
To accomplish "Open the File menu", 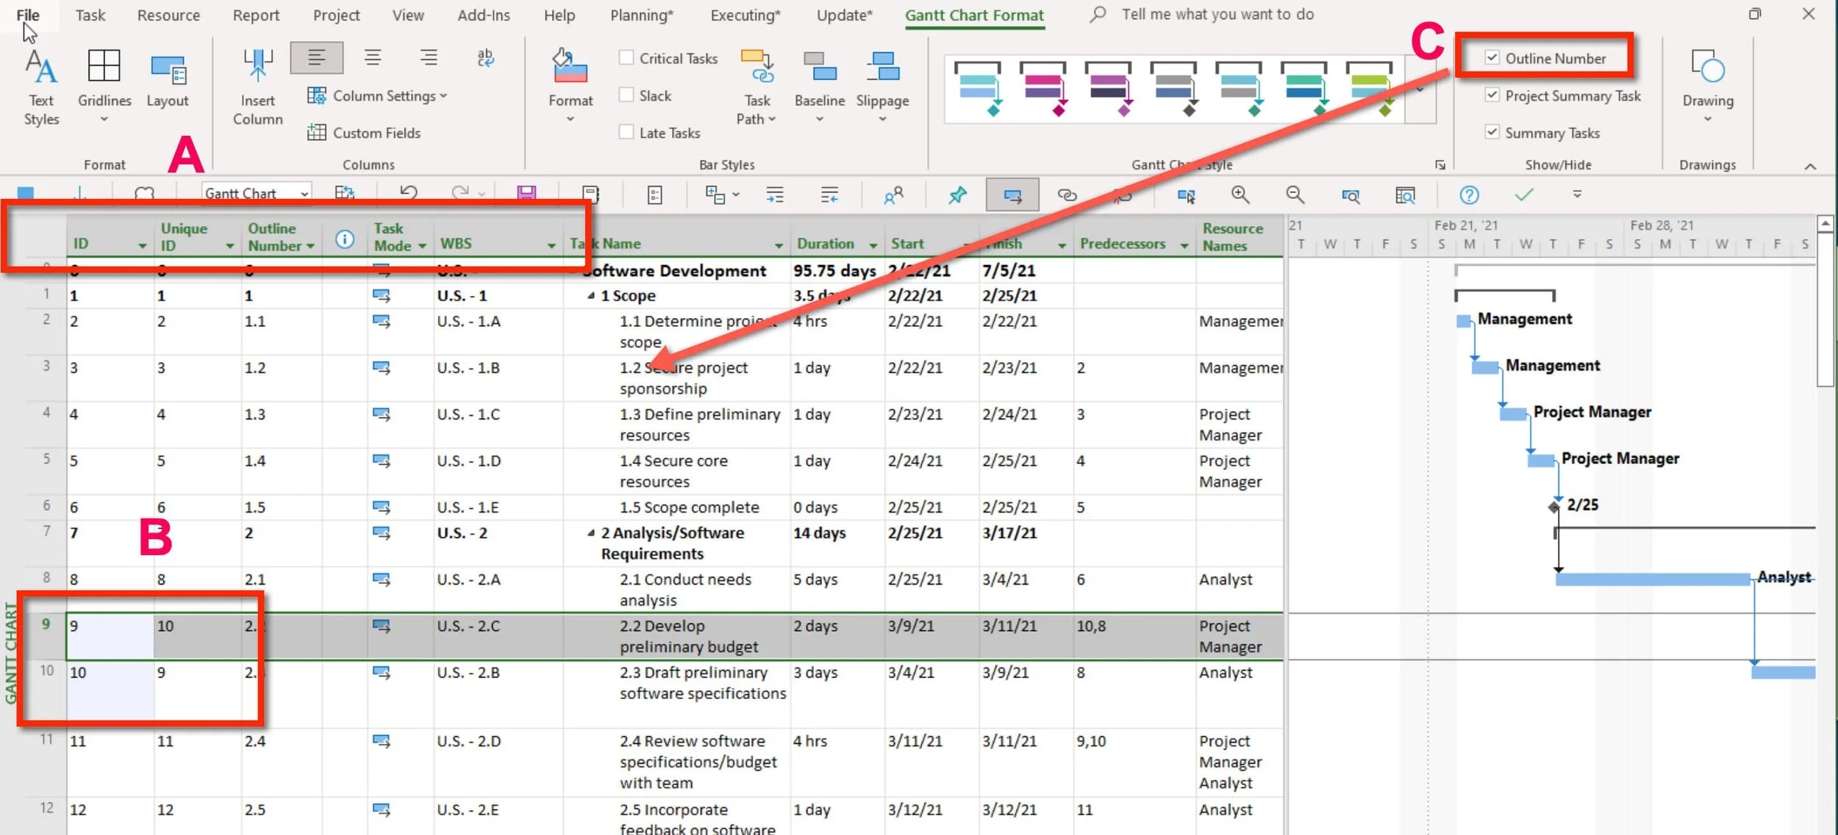I will [x=26, y=15].
